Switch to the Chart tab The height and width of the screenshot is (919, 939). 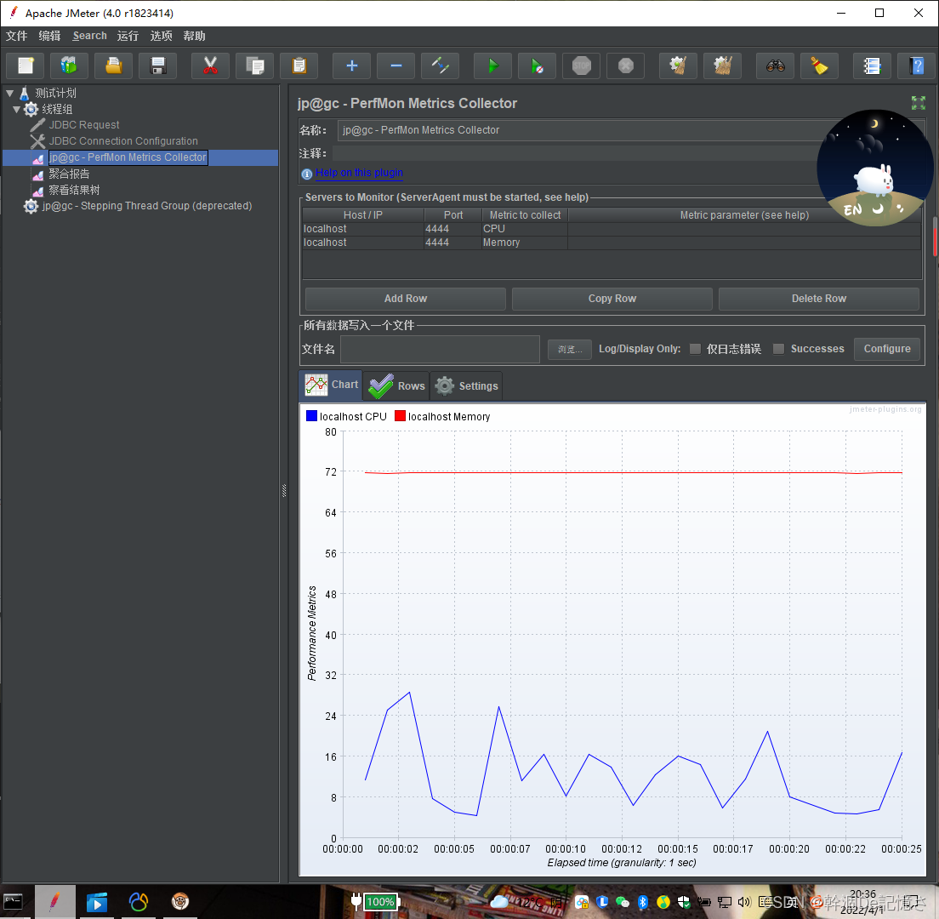coord(331,385)
